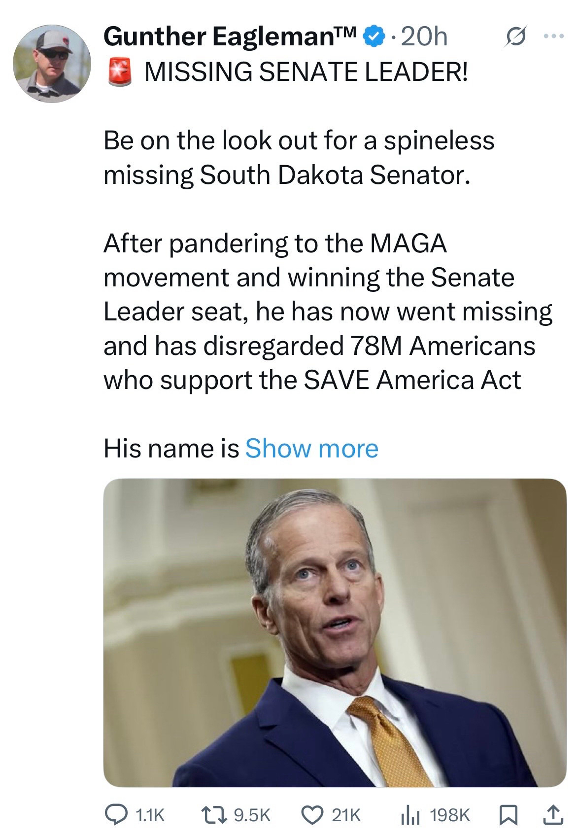Open Gunther Eagleman's profile avatar
Viewport: 578px width, 838px height.
(52, 63)
